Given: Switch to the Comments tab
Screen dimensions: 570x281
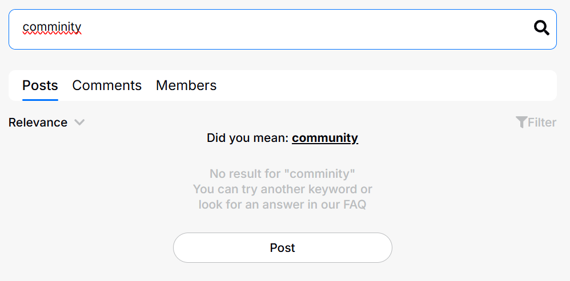Looking at the screenshot, I should pyautogui.click(x=107, y=85).
